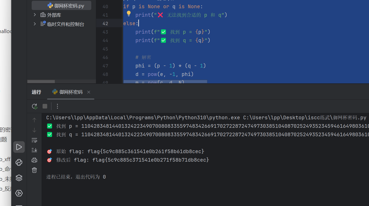Open the Python Packages layers icon
Image resolution: width=369 pixels, height=206 pixels.
tap(19, 178)
